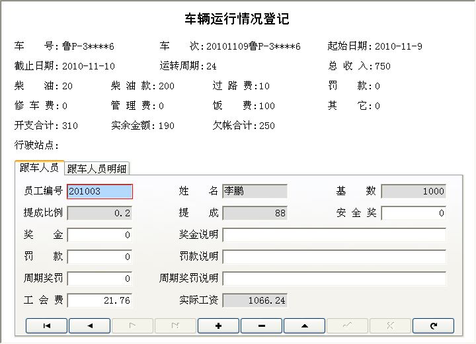476x344 pixels.
Task: Click the 工会费 input field
Action: click(x=100, y=300)
